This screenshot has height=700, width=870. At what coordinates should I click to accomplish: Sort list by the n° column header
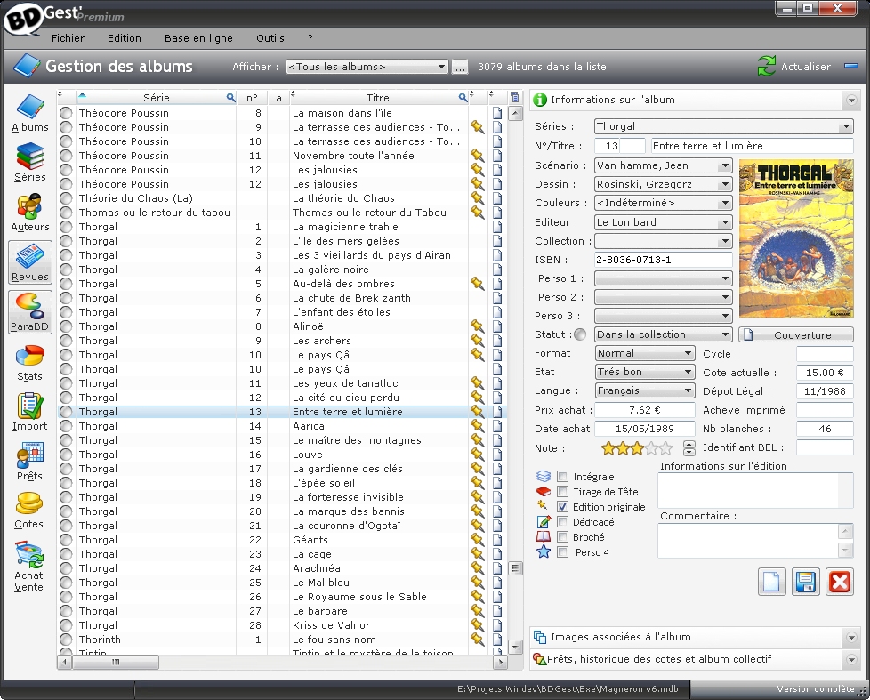pyautogui.click(x=252, y=98)
